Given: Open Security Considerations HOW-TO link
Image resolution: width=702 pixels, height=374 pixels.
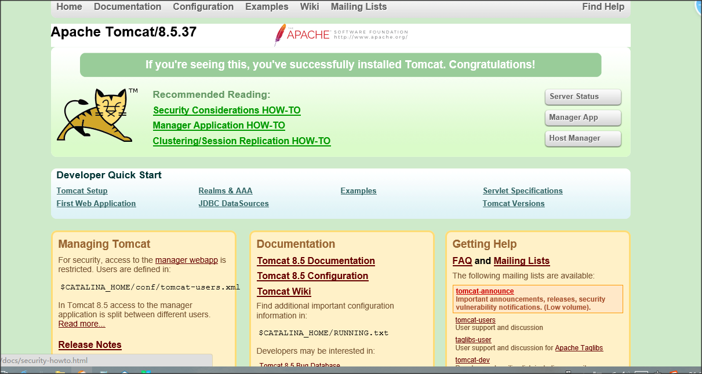Looking at the screenshot, I should point(227,110).
